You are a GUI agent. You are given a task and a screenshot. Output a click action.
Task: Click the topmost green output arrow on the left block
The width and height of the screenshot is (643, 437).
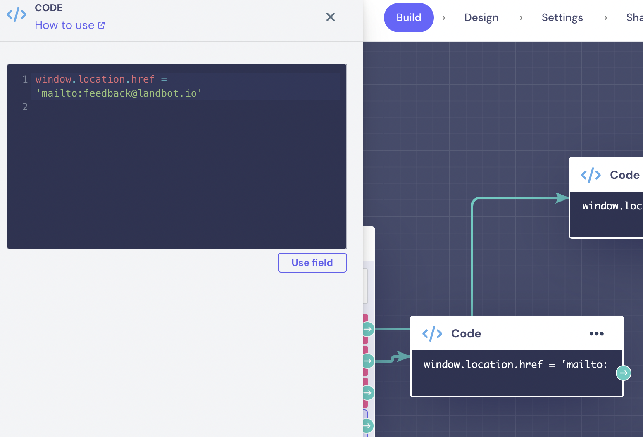[x=367, y=329]
